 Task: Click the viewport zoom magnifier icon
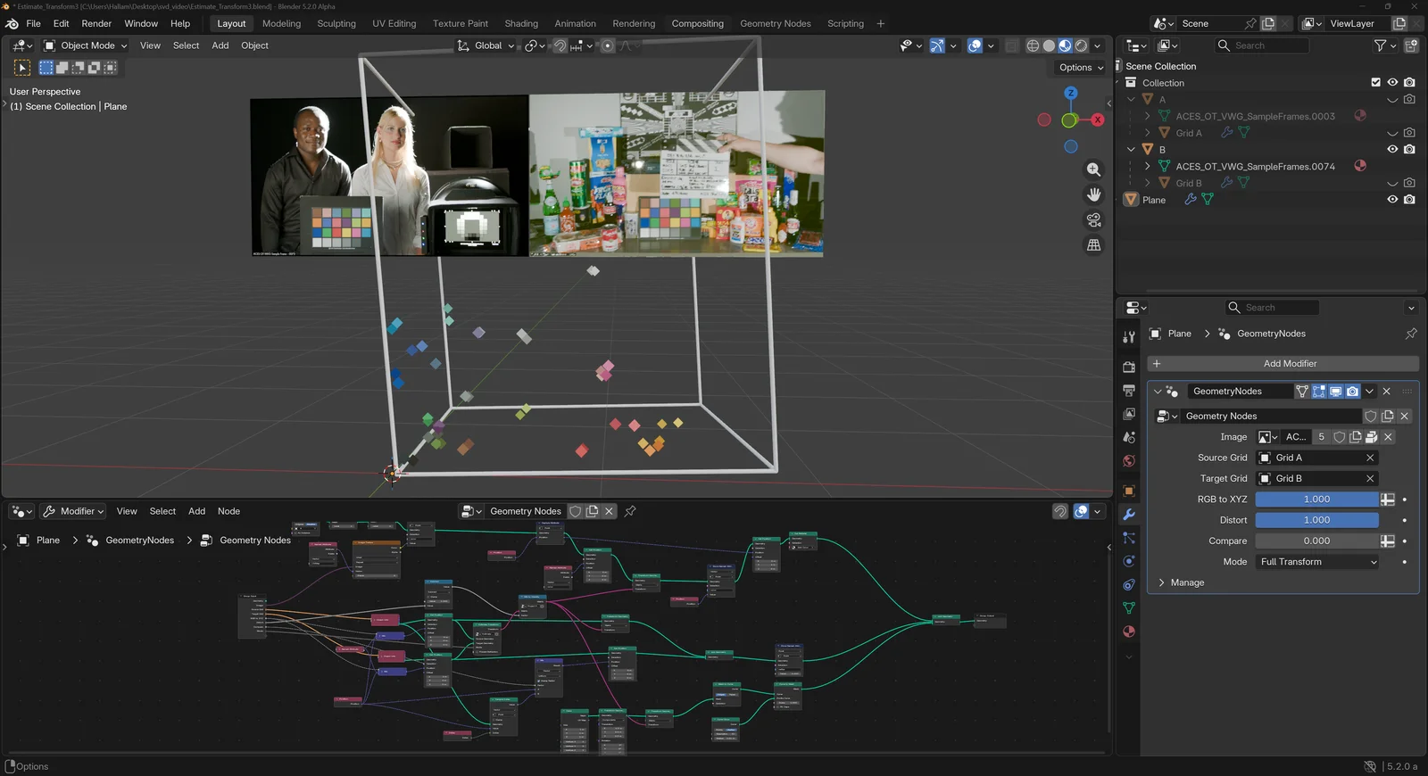tap(1093, 169)
